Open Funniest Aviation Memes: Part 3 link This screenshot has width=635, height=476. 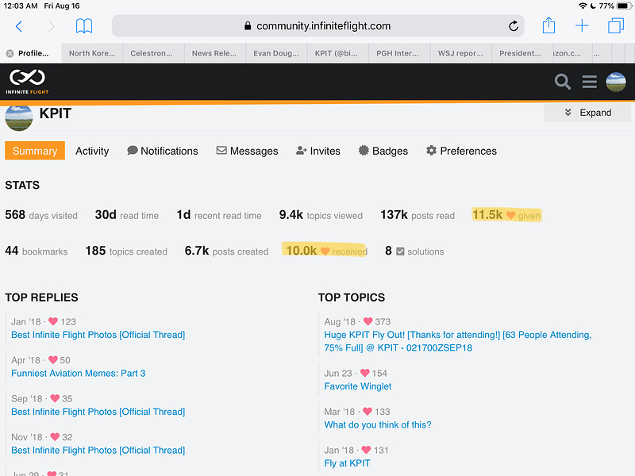point(79,373)
